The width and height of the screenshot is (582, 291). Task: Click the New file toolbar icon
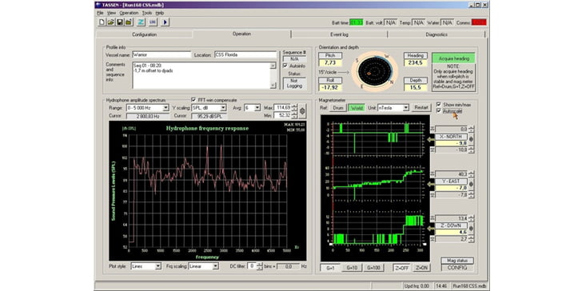(102, 22)
